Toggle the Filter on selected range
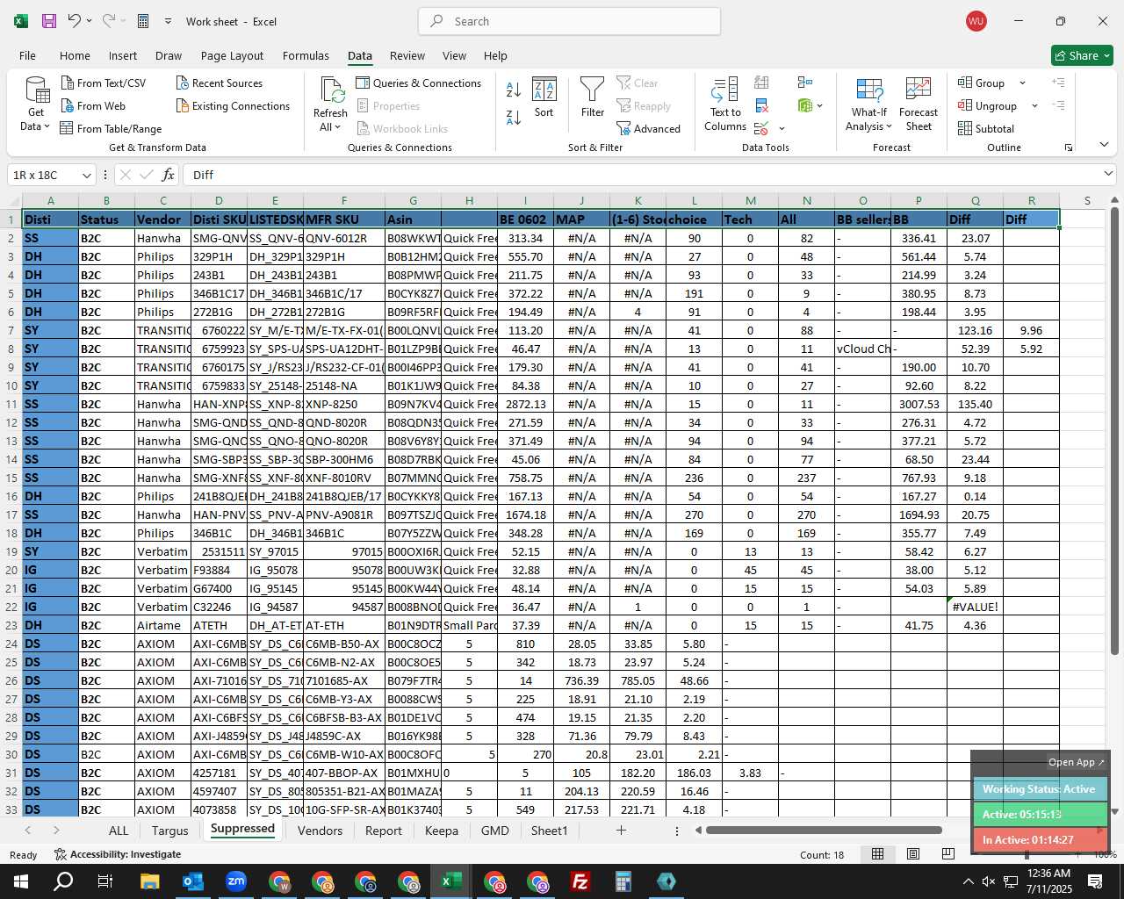 click(x=593, y=97)
